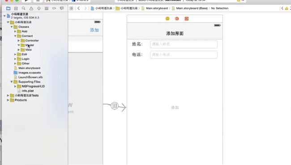Screen dimensions: 291x165
Task: Select the 电话: label
Action: (137, 54)
